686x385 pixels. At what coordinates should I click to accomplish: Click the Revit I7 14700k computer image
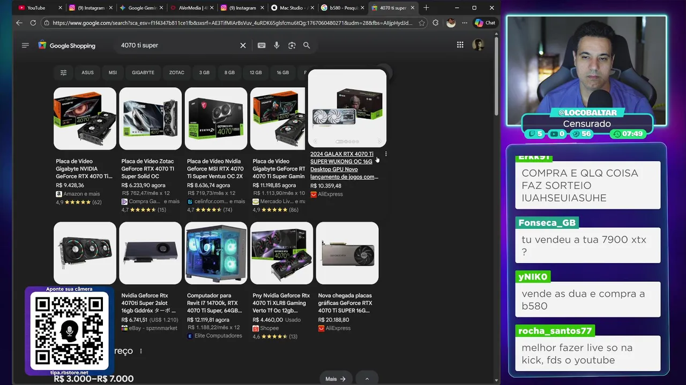click(216, 253)
